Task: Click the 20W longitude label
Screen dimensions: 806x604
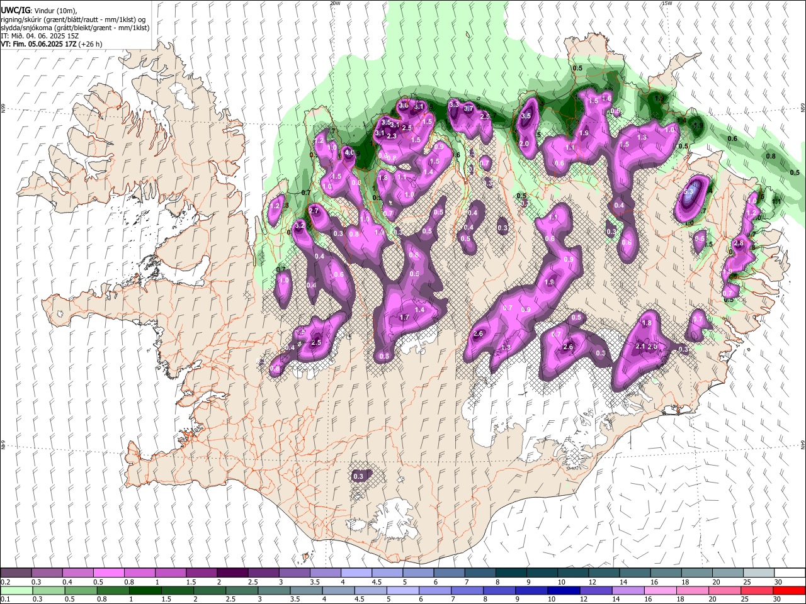Action: [x=335, y=3]
